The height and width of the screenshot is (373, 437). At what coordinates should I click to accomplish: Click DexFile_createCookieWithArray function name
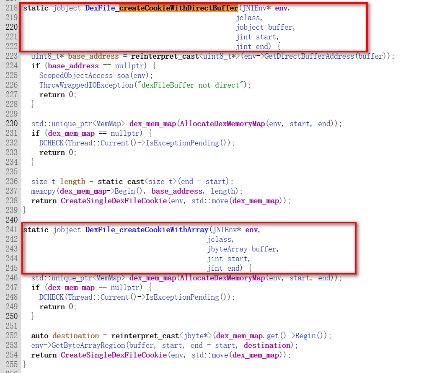click(x=147, y=230)
